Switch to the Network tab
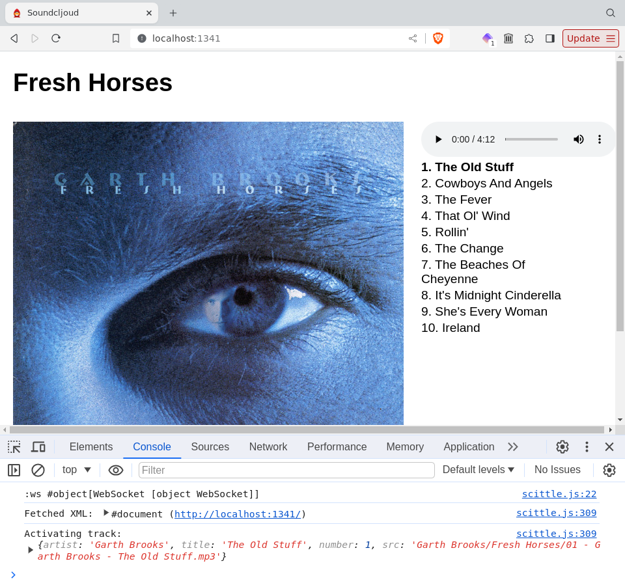 click(x=268, y=446)
